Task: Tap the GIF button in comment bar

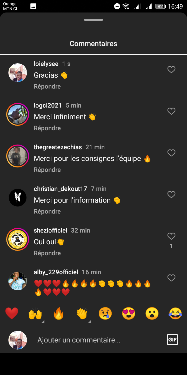Action: (x=172, y=340)
